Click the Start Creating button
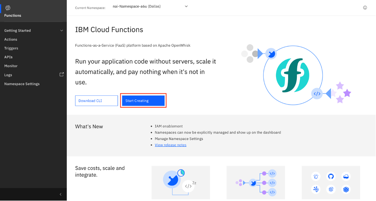Viewport: 376px width, 201px height. (x=143, y=101)
